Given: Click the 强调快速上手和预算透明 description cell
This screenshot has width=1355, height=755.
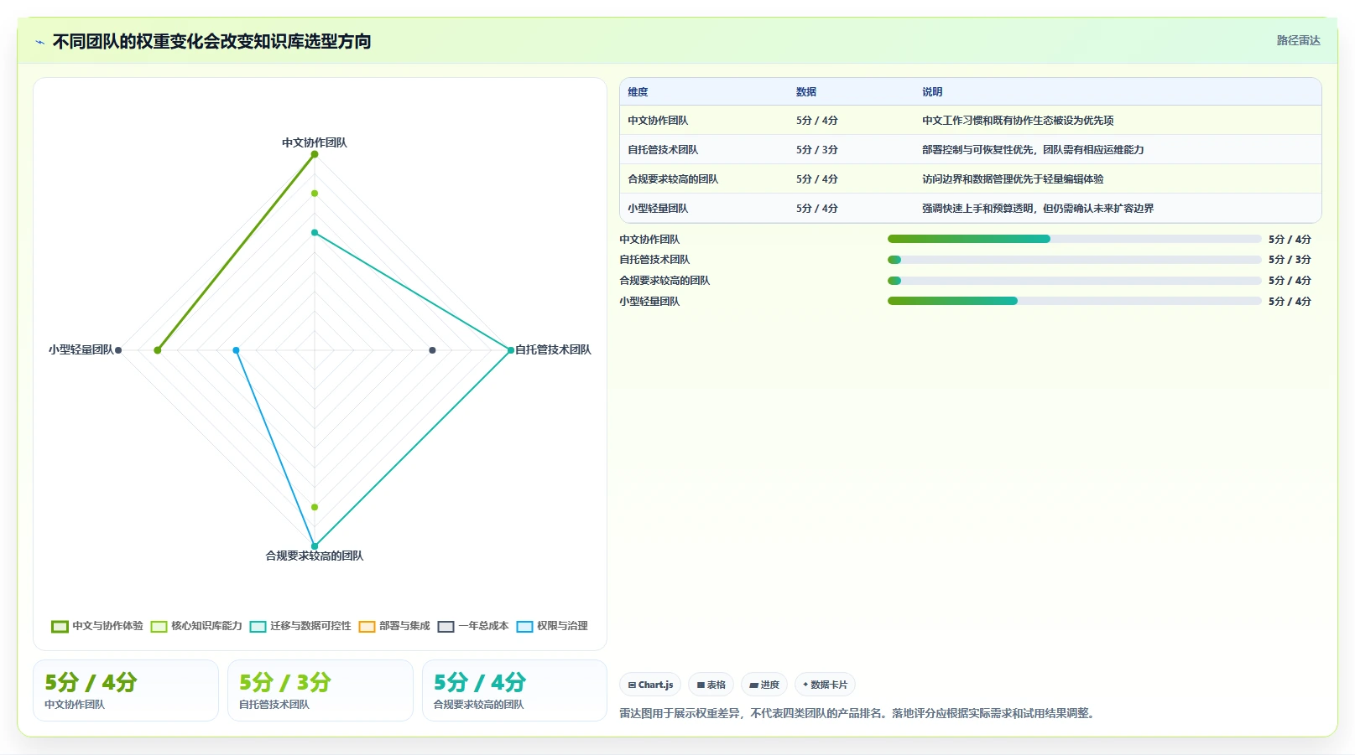Looking at the screenshot, I should (x=1038, y=209).
